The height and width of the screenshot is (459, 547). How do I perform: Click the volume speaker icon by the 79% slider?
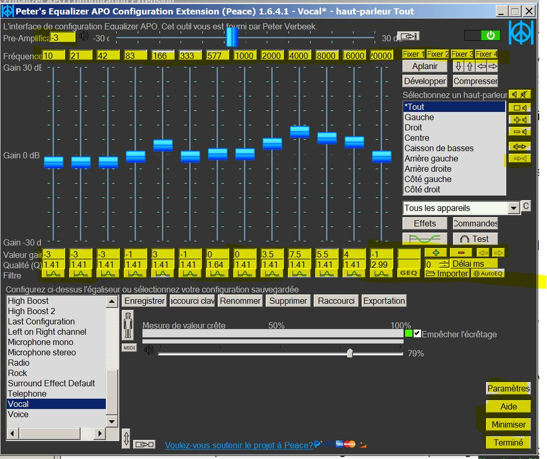pos(149,350)
